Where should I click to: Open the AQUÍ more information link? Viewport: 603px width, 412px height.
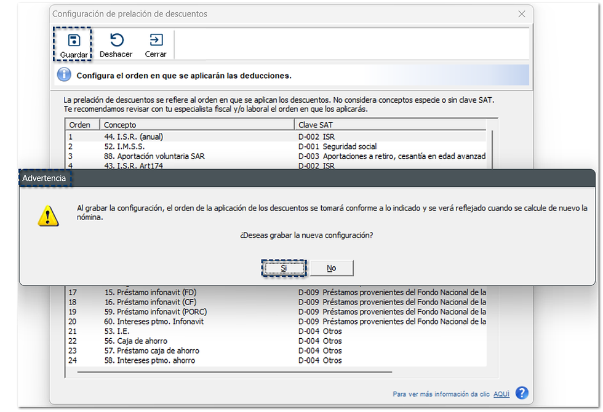[501, 394]
